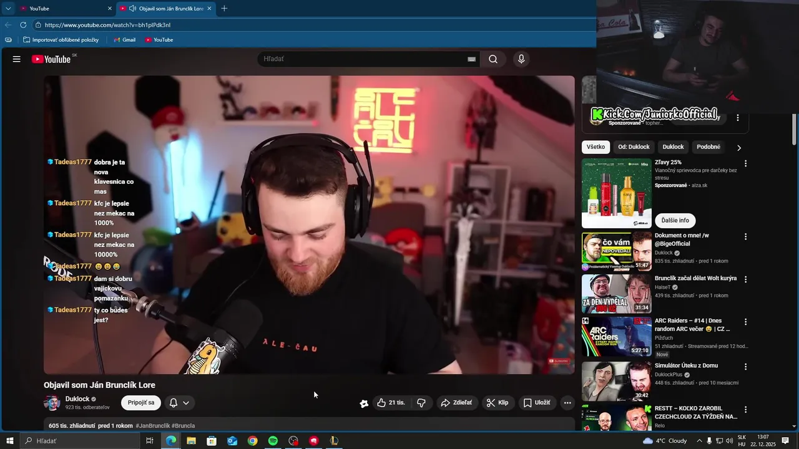Screen dimensions: 799x449
Task: Click the video player to pause
Action: pyautogui.click(x=309, y=224)
